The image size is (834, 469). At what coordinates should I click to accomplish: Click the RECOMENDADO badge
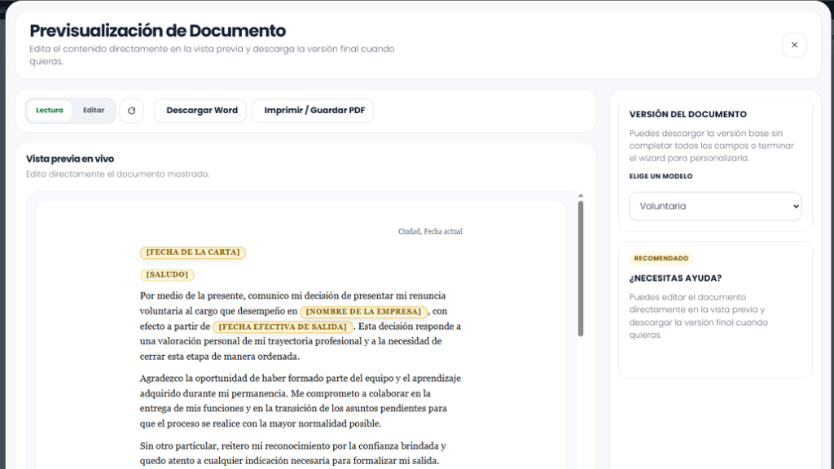pyautogui.click(x=661, y=258)
